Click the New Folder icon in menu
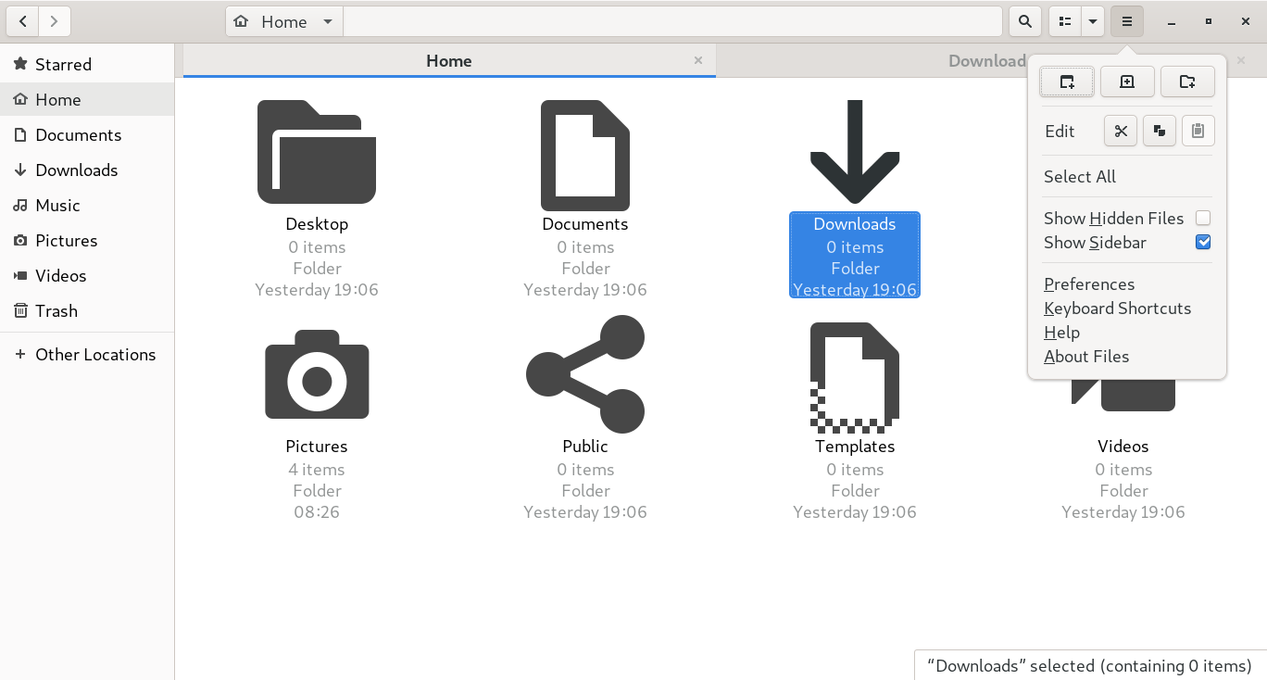1267x680 pixels. (1187, 82)
